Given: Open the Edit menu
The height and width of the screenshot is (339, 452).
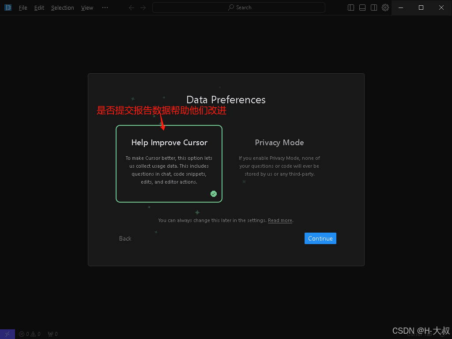Looking at the screenshot, I should [x=39, y=8].
